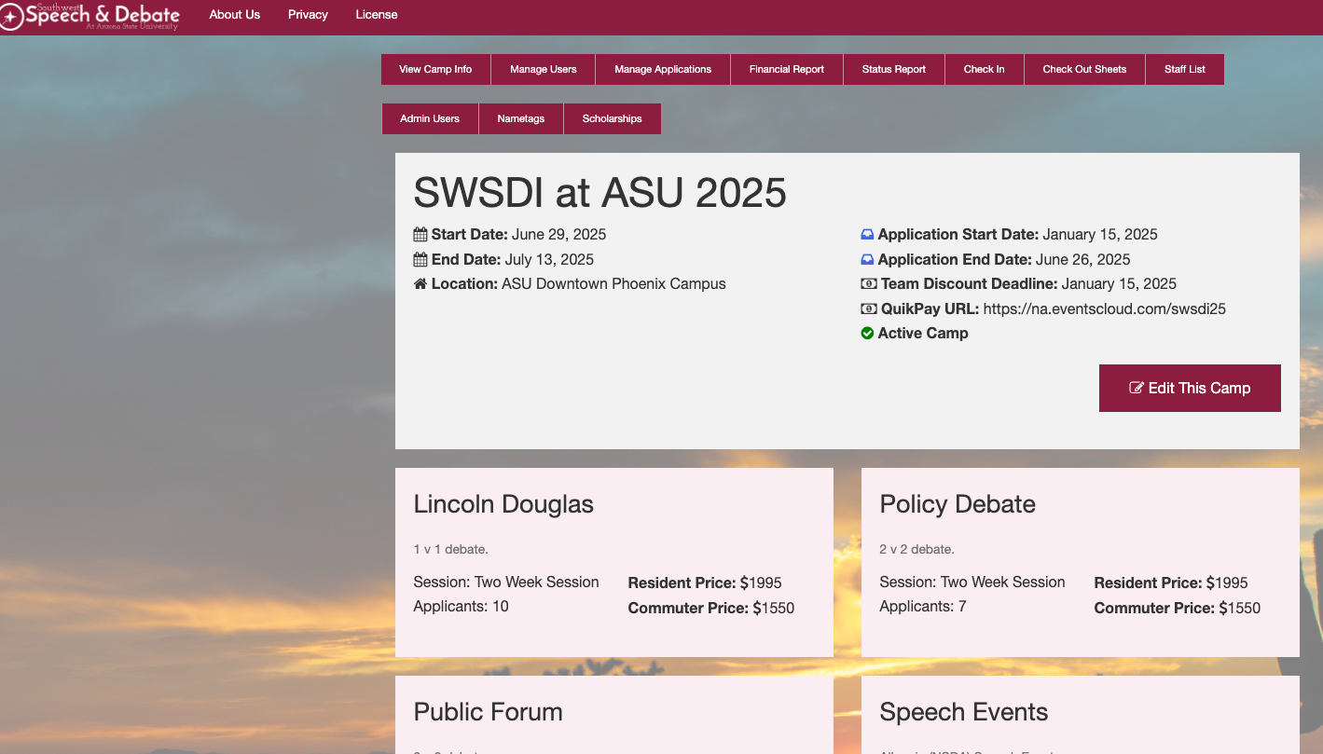Click the inbox icon by Application Start Date
The image size is (1323, 754).
coord(867,235)
